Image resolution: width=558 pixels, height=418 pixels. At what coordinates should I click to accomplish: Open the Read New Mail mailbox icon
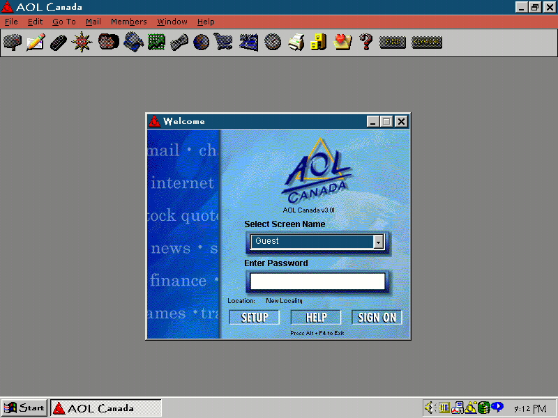[x=13, y=42]
